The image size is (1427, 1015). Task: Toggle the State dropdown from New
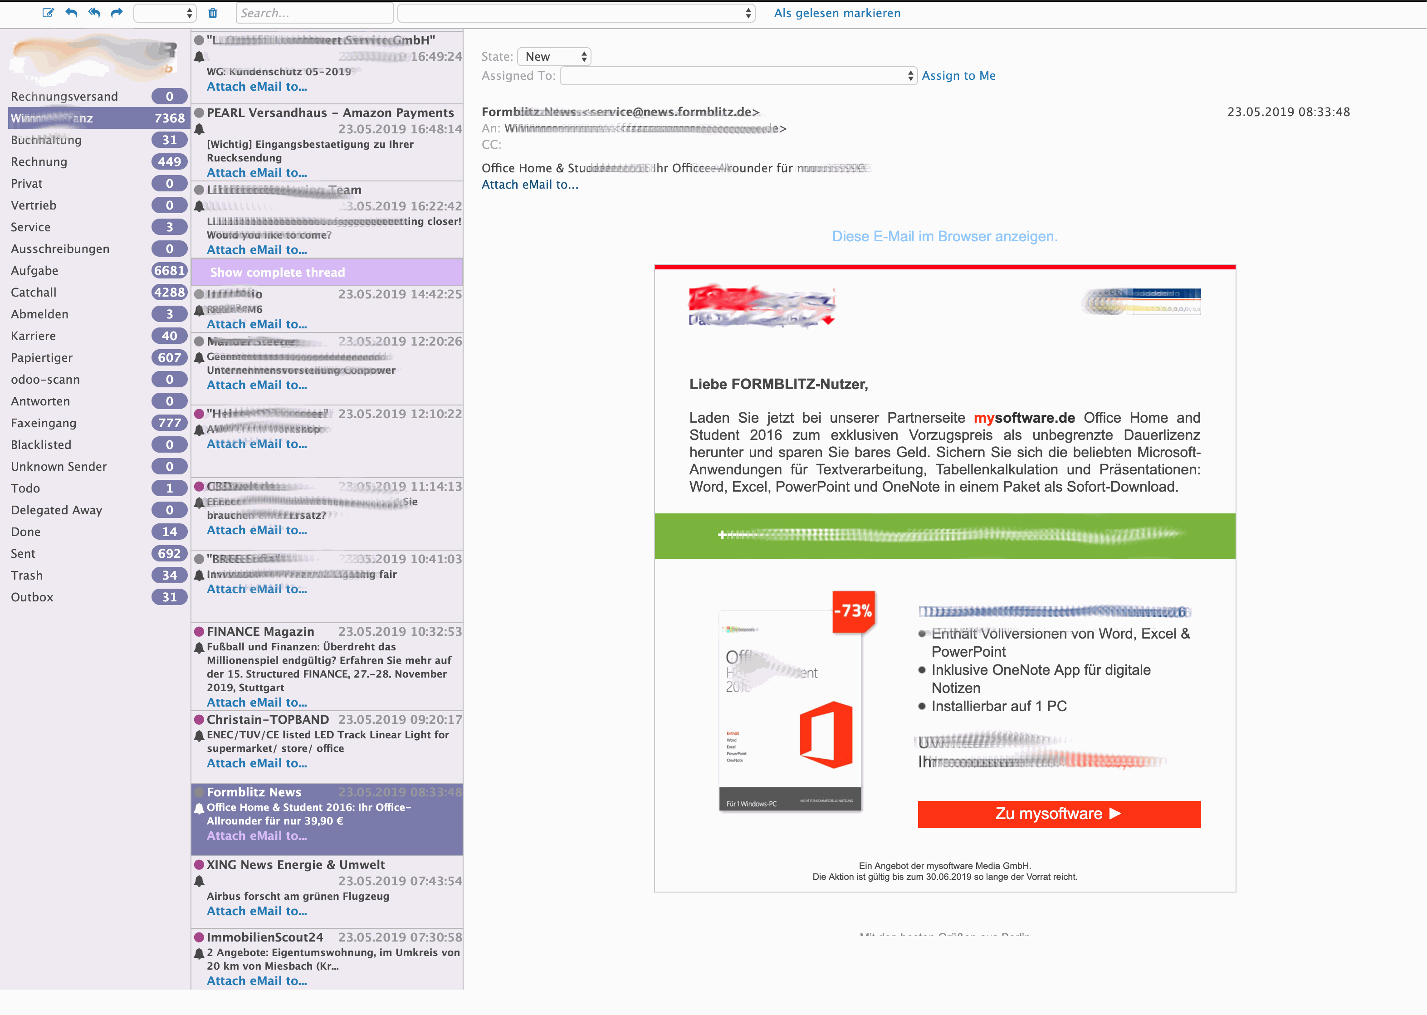tap(555, 55)
